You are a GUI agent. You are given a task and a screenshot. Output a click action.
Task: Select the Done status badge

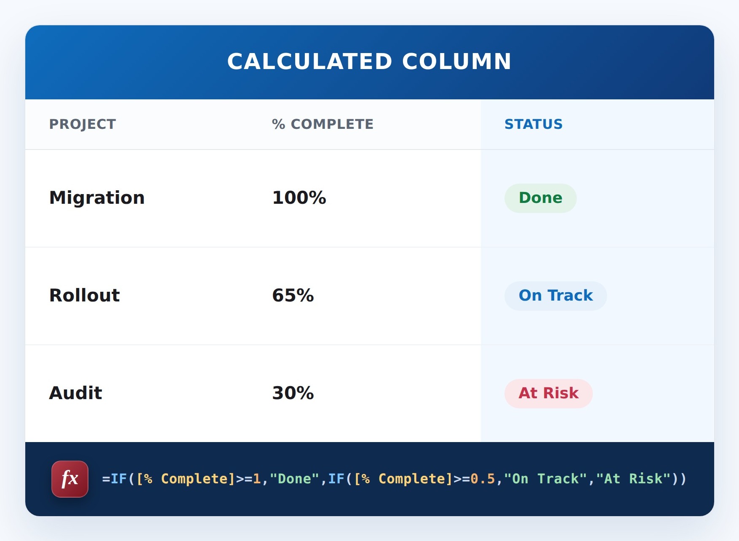[x=540, y=198]
